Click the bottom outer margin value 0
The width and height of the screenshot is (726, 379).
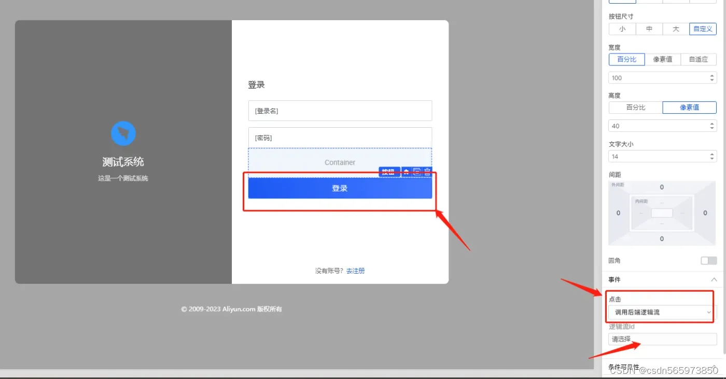662,239
